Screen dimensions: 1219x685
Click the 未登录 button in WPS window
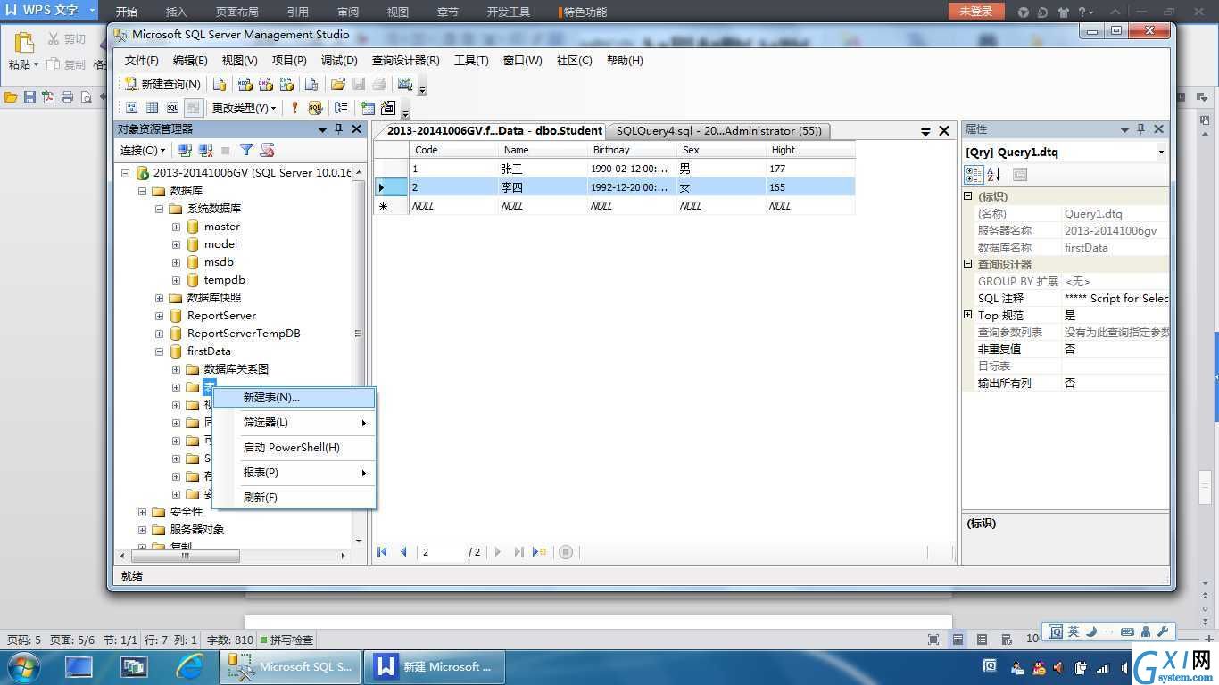tap(976, 11)
